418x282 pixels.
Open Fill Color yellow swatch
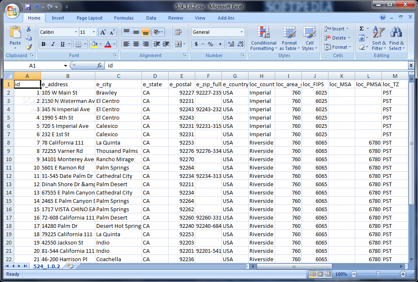[95, 44]
